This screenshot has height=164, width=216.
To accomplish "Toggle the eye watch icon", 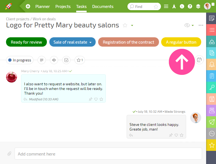I will (187, 25).
